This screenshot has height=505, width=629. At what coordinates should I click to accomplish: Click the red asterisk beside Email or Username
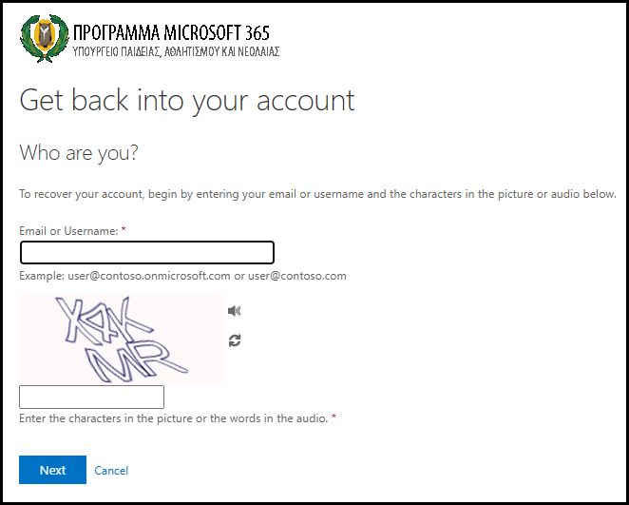coord(124,231)
